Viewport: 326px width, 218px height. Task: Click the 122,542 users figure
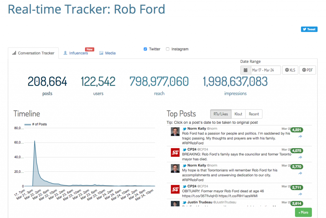[x=98, y=82]
